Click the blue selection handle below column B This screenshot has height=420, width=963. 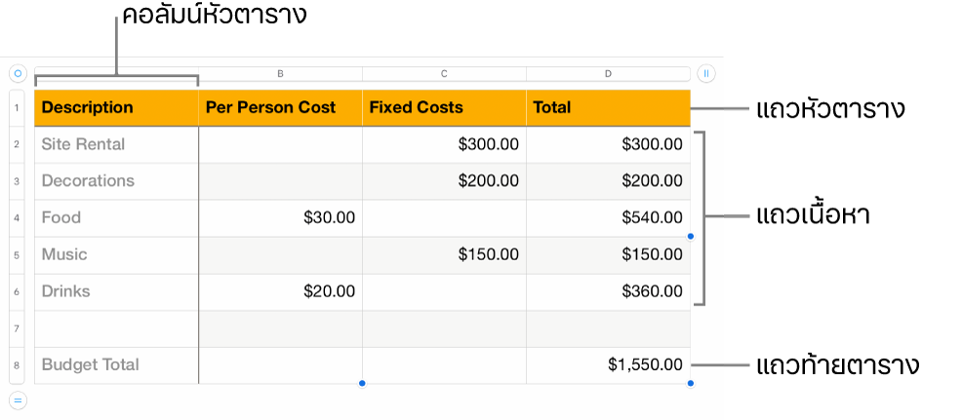tap(362, 384)
